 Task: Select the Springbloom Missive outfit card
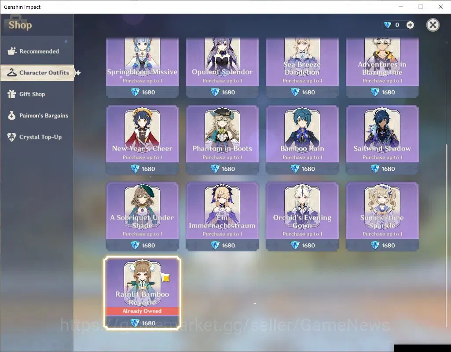coord(143,68)
